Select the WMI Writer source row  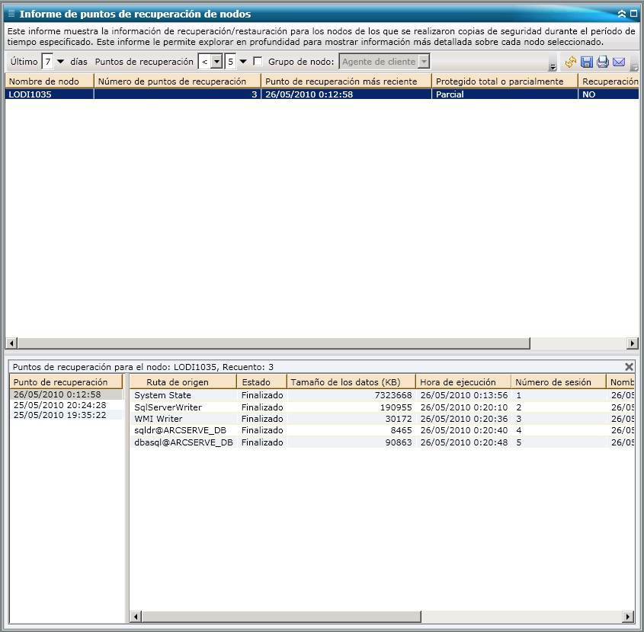383,419
